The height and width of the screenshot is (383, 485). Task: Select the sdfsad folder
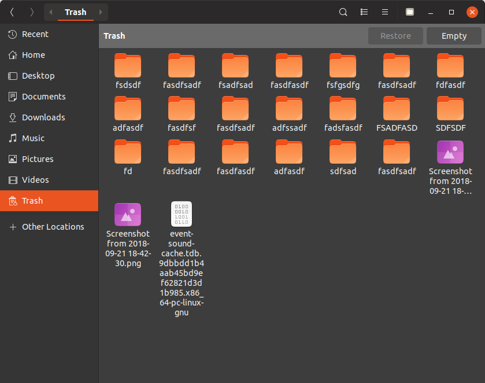coord(343,158)
